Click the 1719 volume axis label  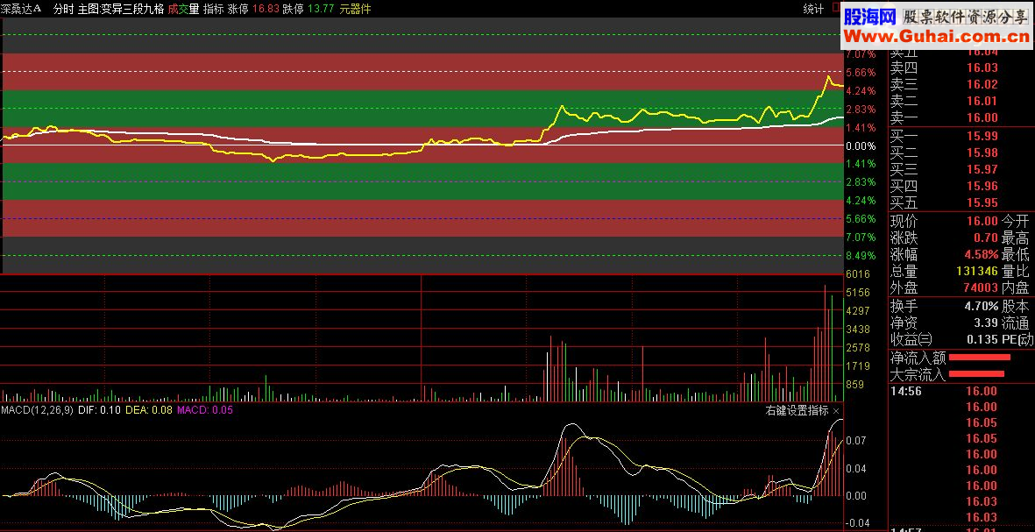click(x=857, y=365)
